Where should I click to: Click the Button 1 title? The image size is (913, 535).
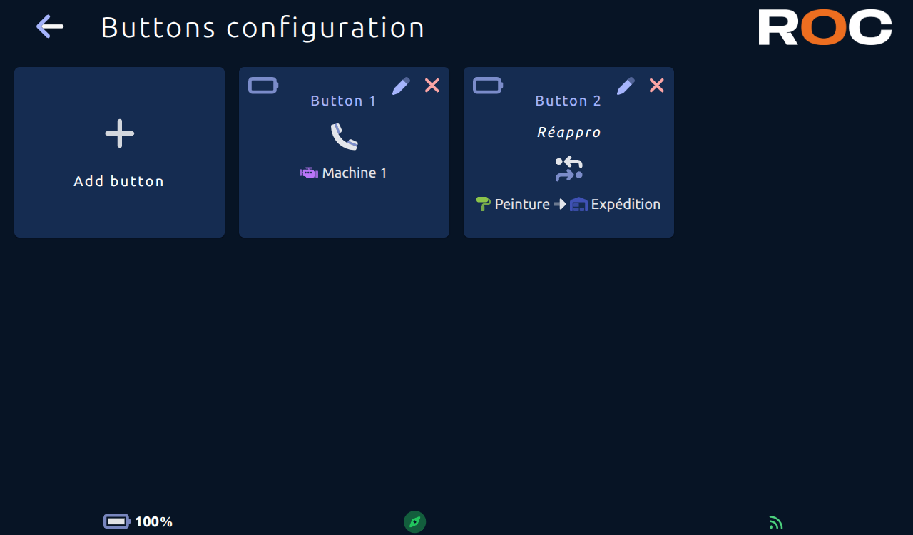tap(344, 101)
